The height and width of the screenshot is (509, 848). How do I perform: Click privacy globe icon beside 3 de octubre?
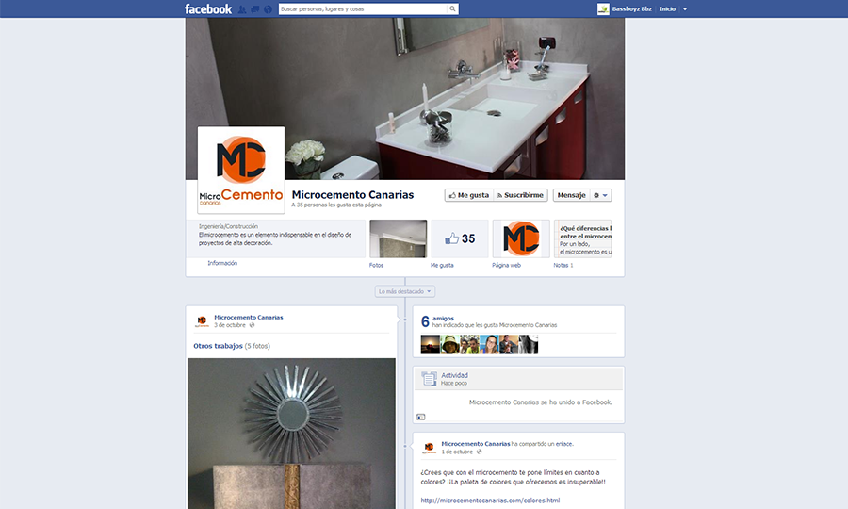point(252,325)
